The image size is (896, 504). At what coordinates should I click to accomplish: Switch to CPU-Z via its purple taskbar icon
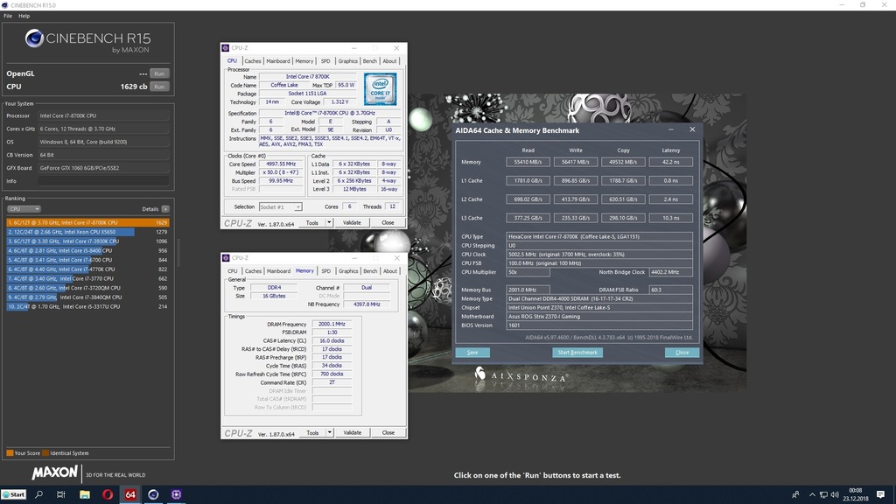(x=176, y=494)
